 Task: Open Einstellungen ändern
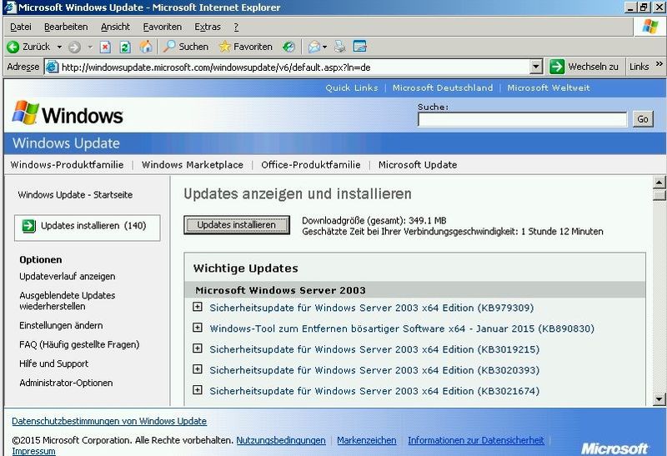pyautogui.click(x=61, y=325)
